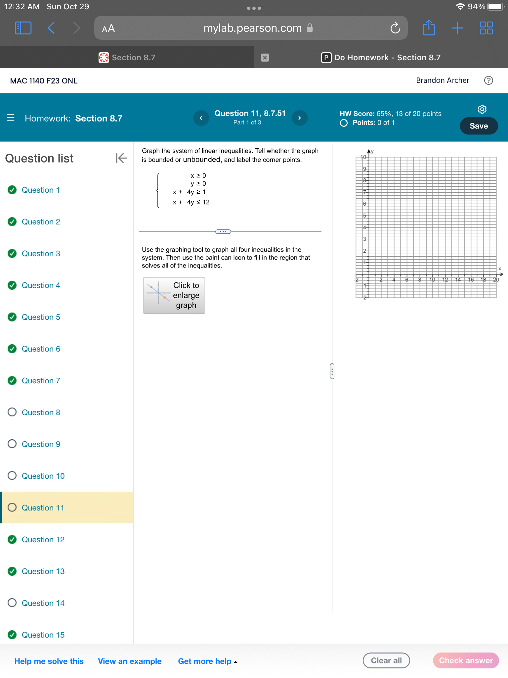Go to the next question arrow
The width and height of the screenshot is (508, 678).
[300, 118]
